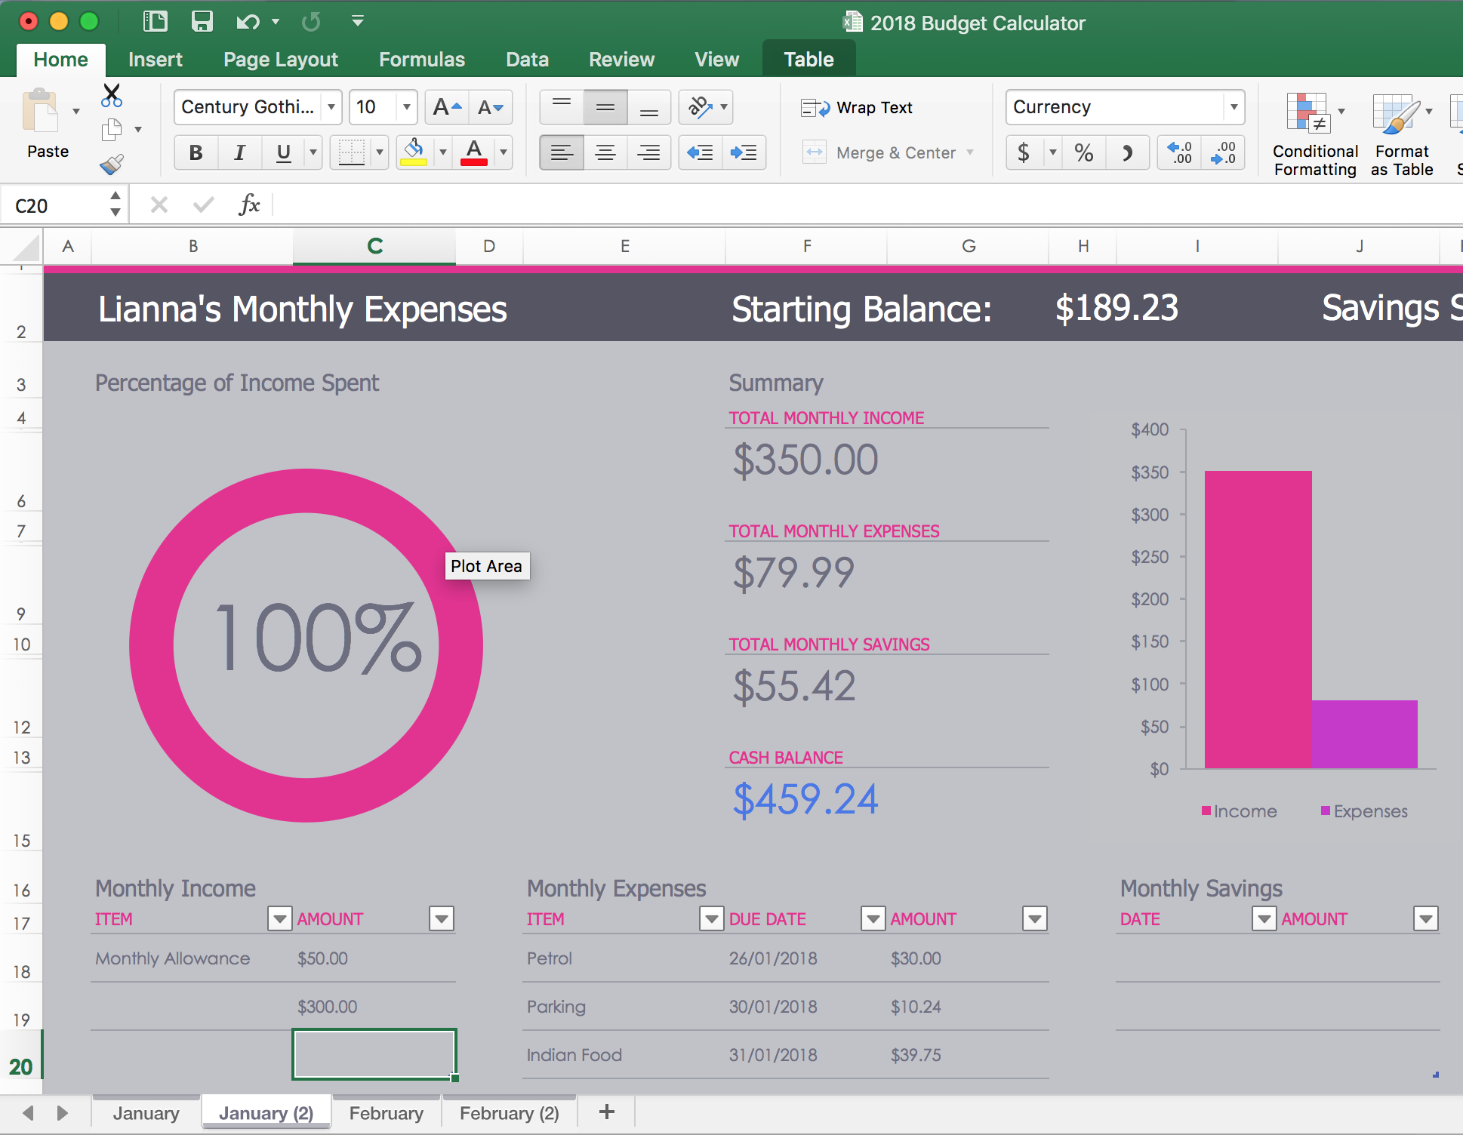Click the Percent Style icon
Screen dimensions: 1463x1135
1084,153
